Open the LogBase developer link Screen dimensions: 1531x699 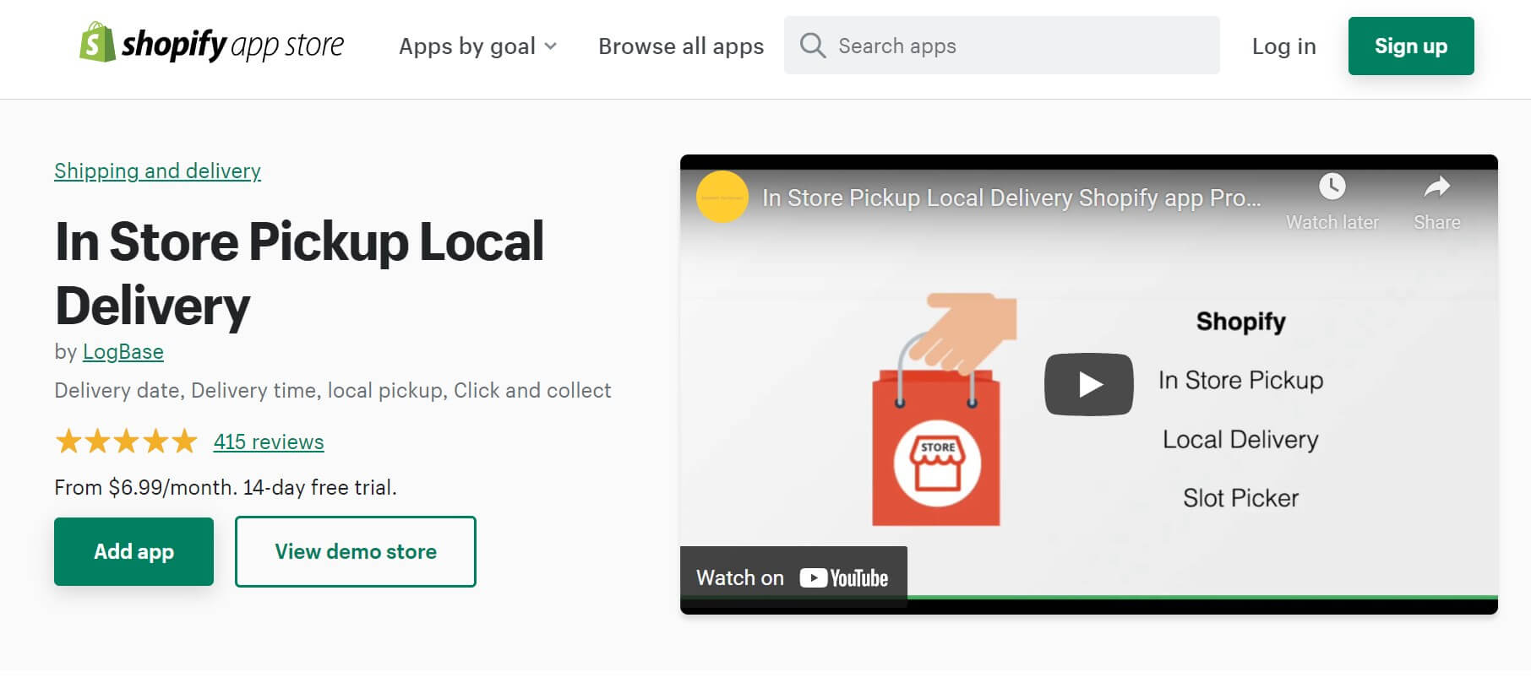(123, 351)
